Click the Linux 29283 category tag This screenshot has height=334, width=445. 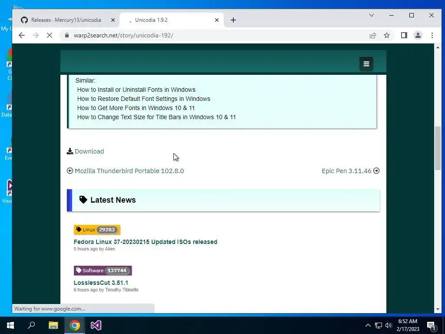click(97, 230)
